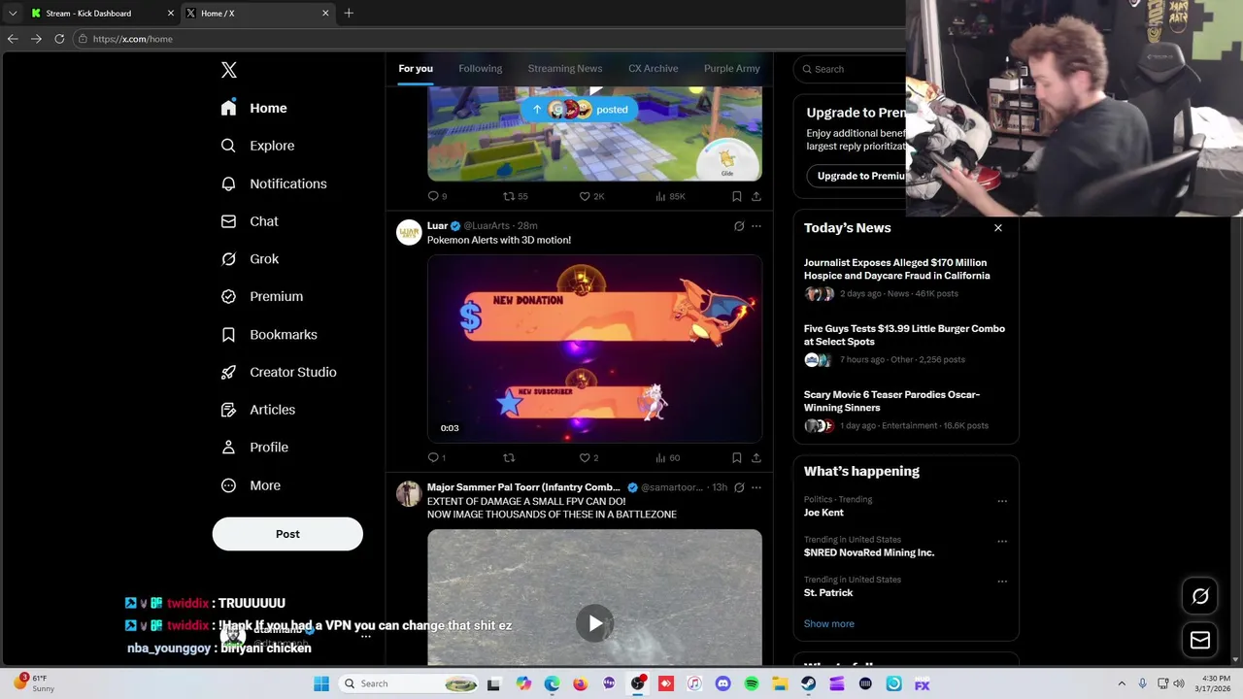Play the Pokemon Alerts video
The image size is (1243, 699).
click(594, 349)
